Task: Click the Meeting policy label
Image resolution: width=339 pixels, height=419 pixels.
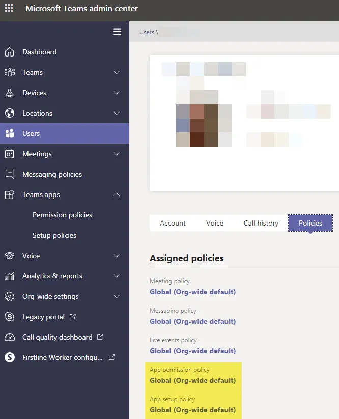Action: point(169,281)
